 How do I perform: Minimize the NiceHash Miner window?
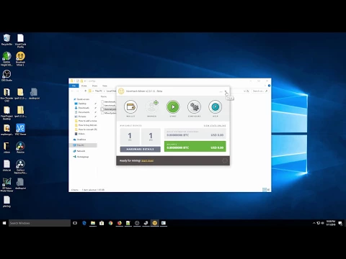click(x=221, y=91)
